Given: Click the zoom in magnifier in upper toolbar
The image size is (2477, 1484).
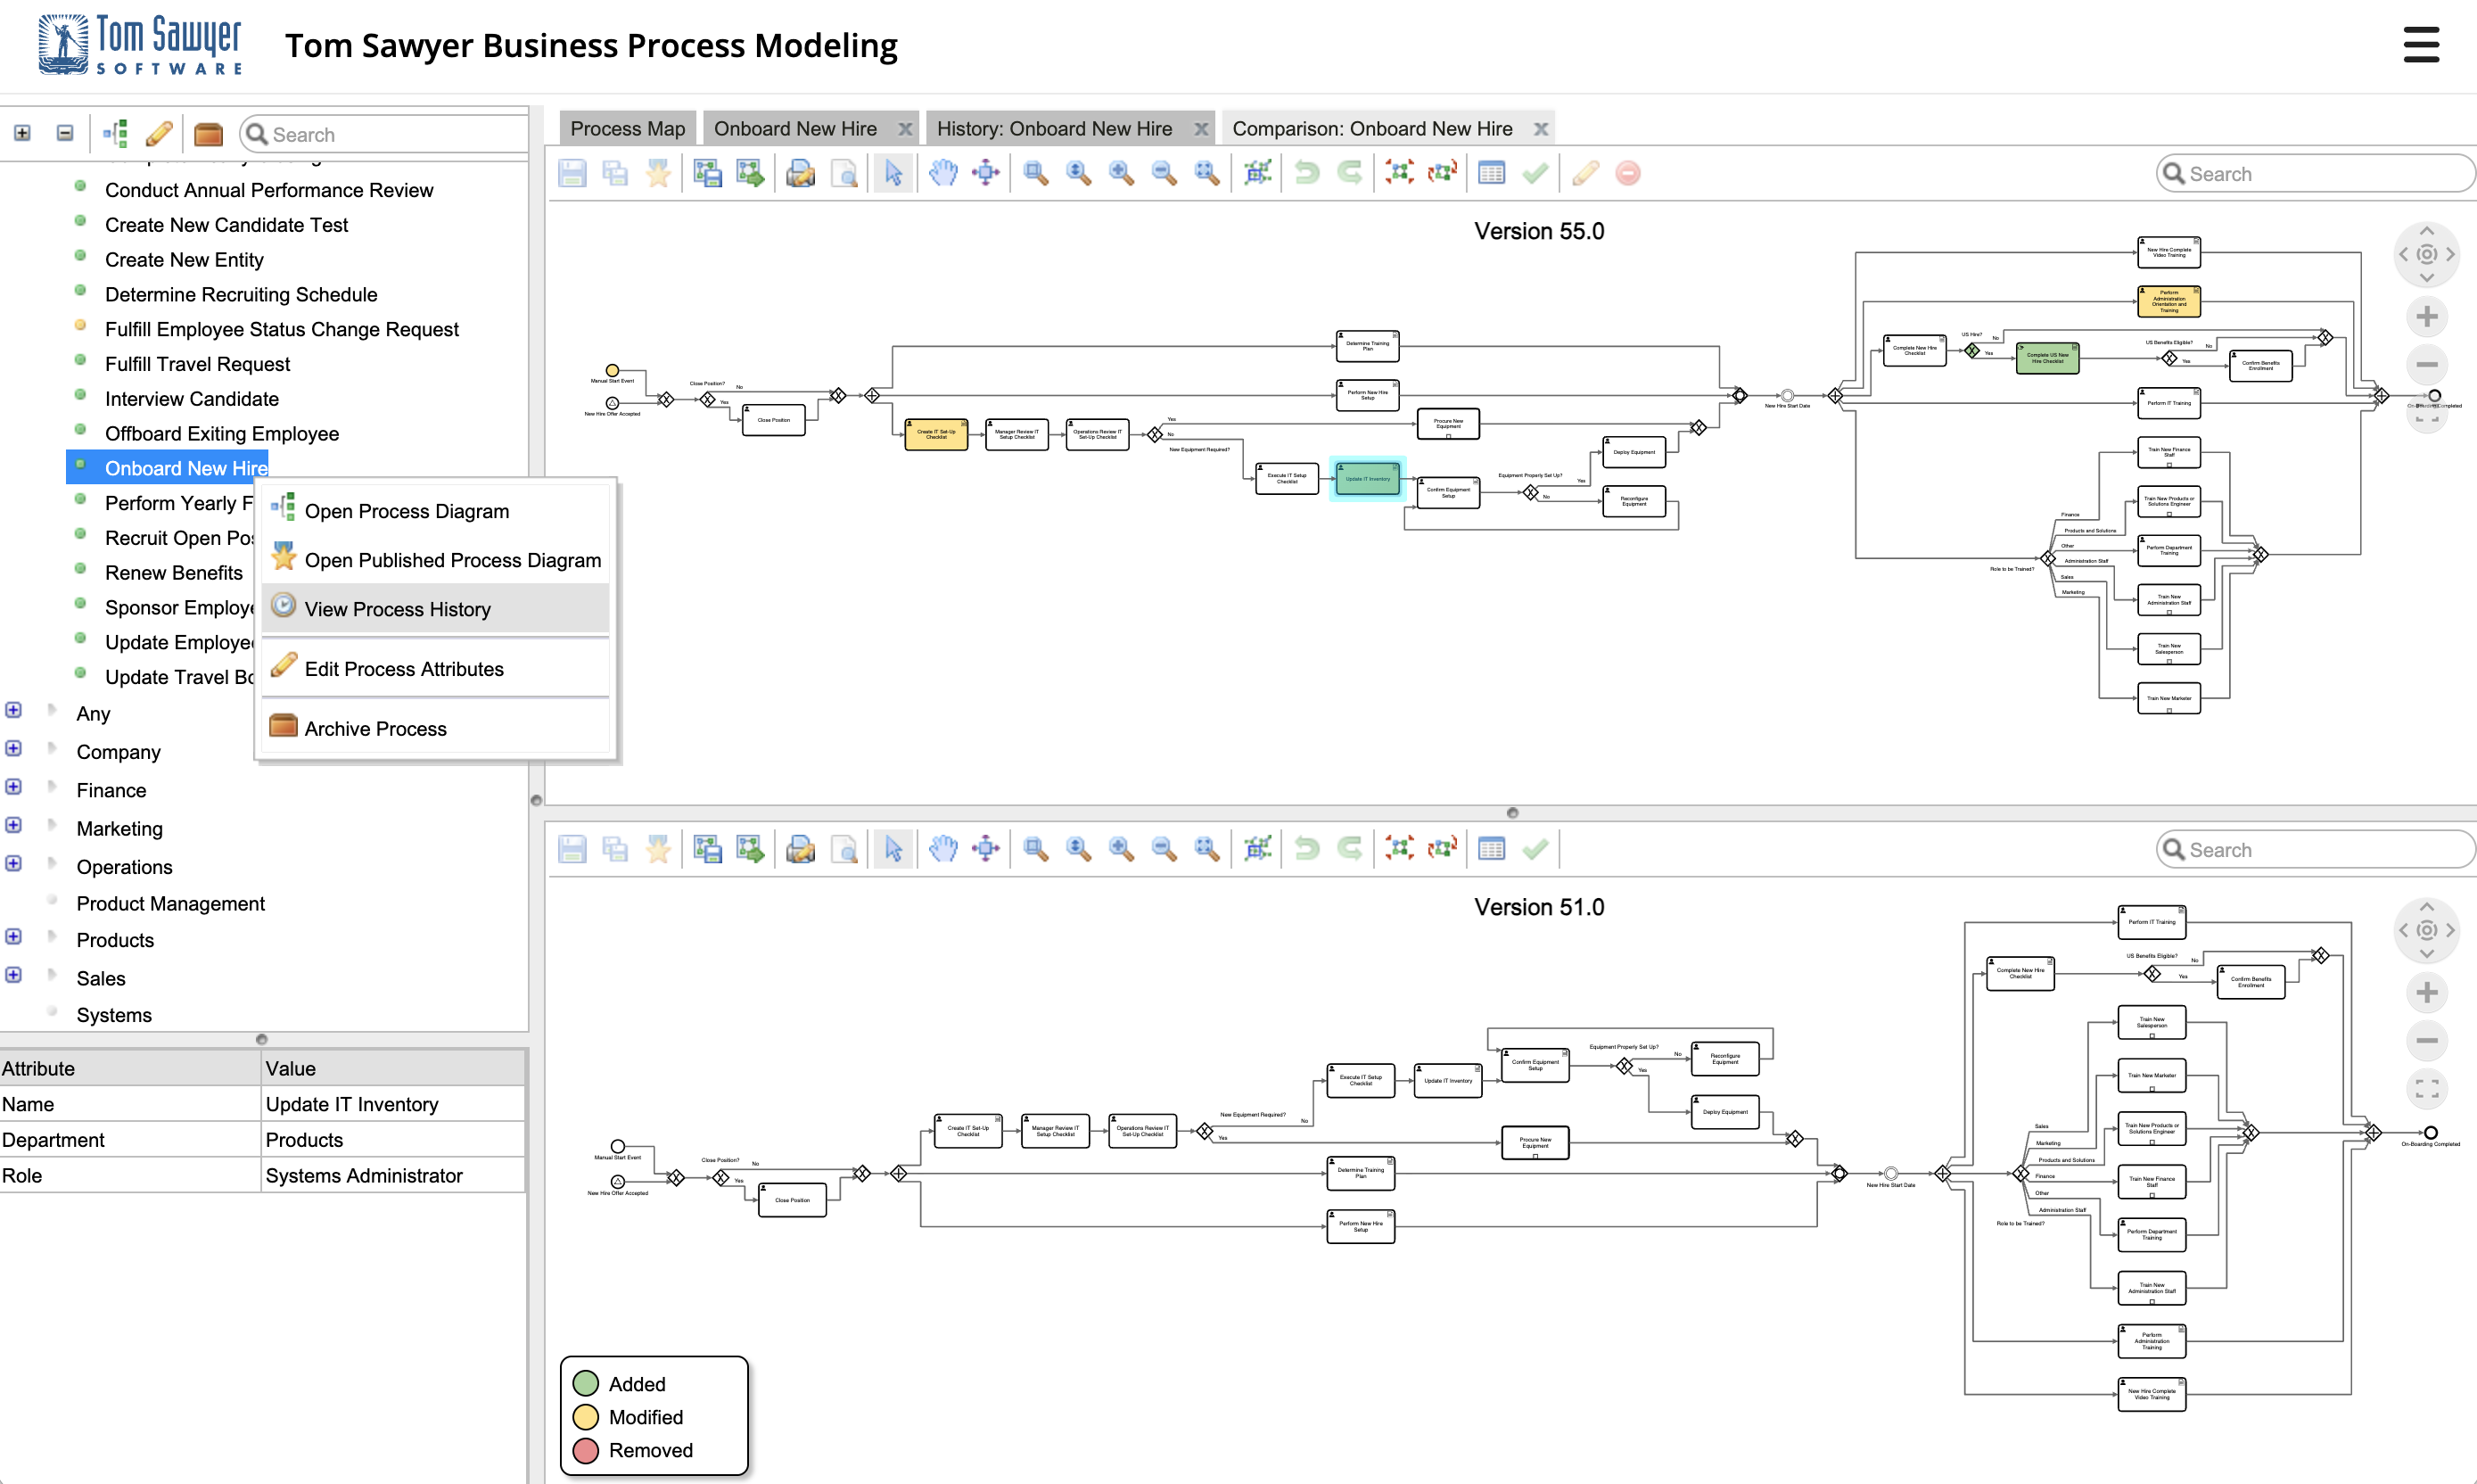Looking at the screenshot, I should pos(1121,173).
